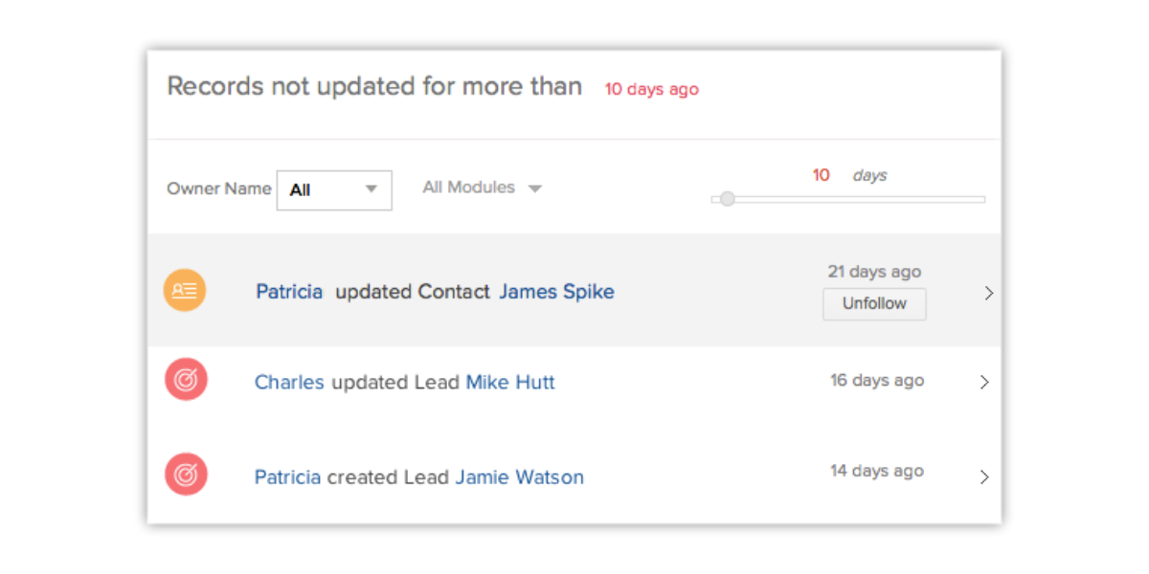1149x574 pixels.
Task: Click the days slider handle
Action: click(728, 199)
